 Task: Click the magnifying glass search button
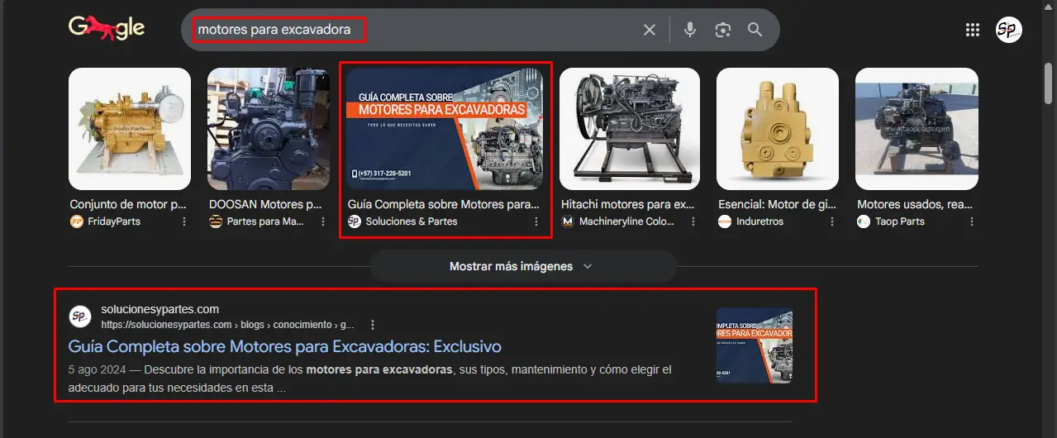[x=755, y=30]
